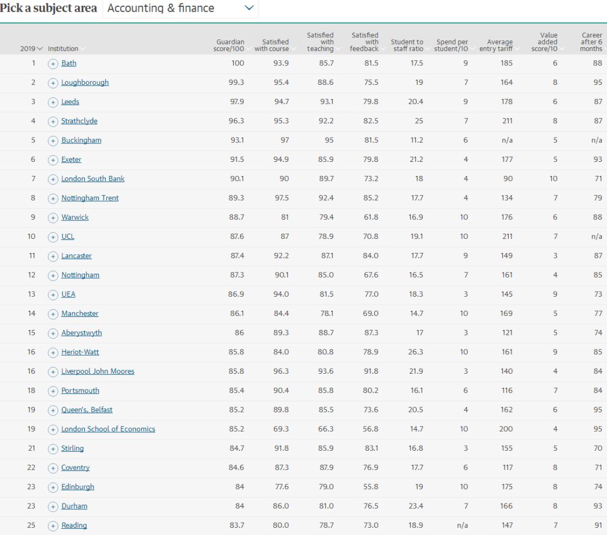Image resolution: width=607 pixels, height=535 pixels.
Task: Open the Stirling link
Action: coord(73,448)
